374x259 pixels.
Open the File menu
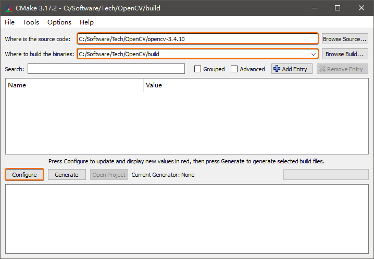(x=10, y=22)
